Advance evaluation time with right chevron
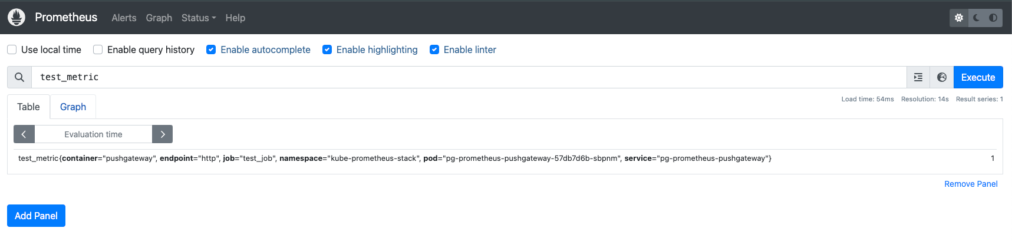This screenshot has width=1012, height=241. tap(162, 134)
